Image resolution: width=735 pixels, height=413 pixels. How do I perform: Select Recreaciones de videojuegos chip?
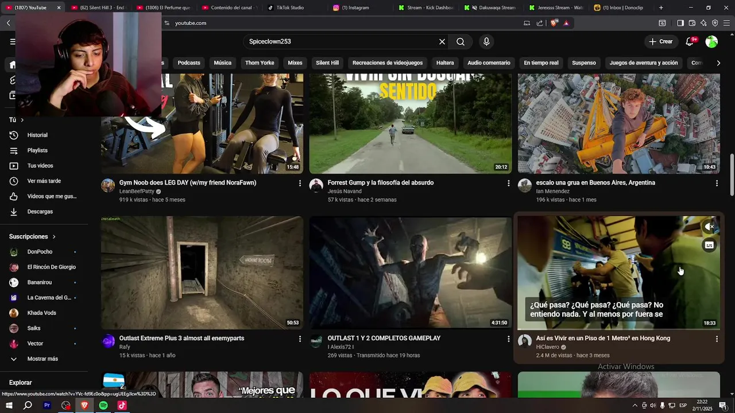point(388,63)
